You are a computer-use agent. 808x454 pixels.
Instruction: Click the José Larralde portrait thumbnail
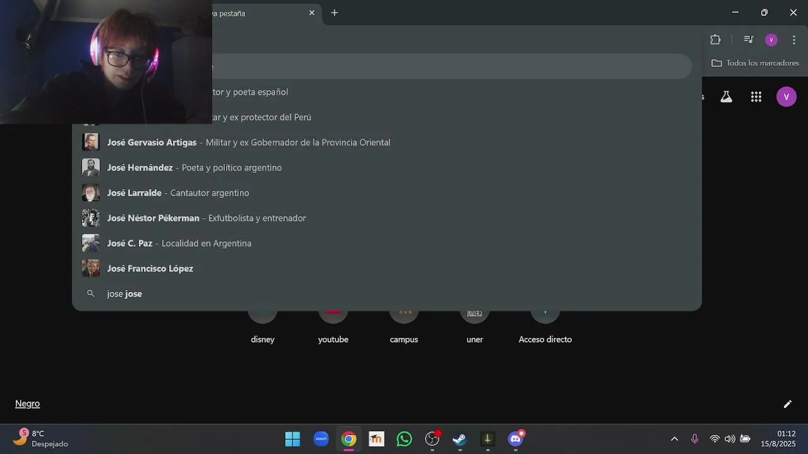(x=91, y=192)
